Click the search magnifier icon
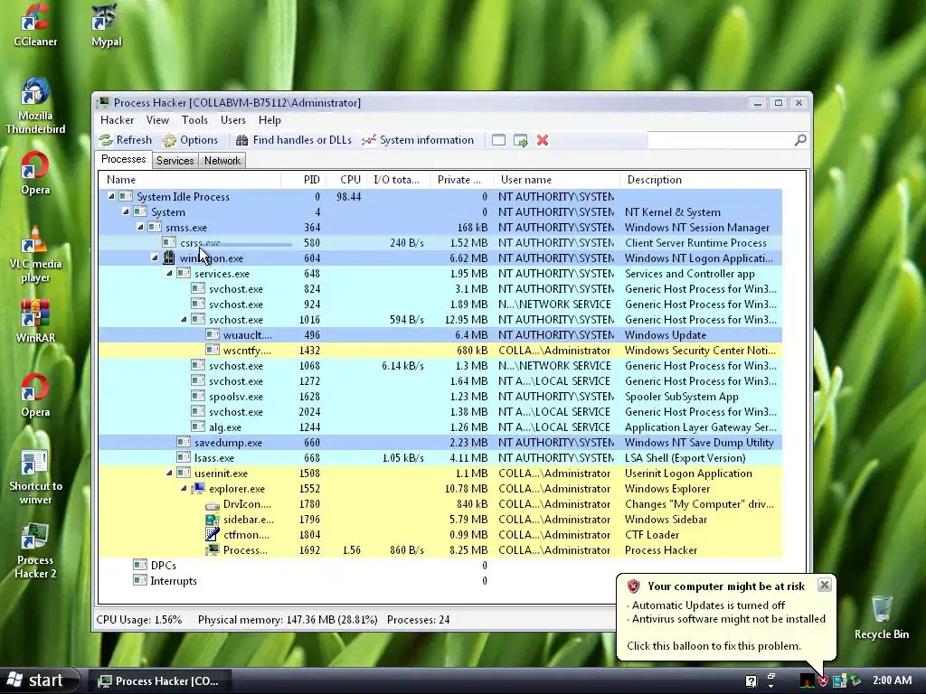This screenshot has height=694, width=926. click(800, 140)
